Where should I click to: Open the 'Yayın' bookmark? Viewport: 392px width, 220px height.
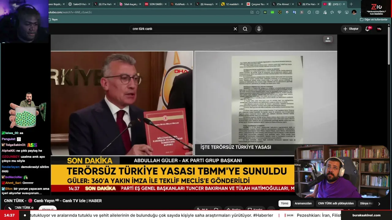pyautogui.click(x=53, y=20)
